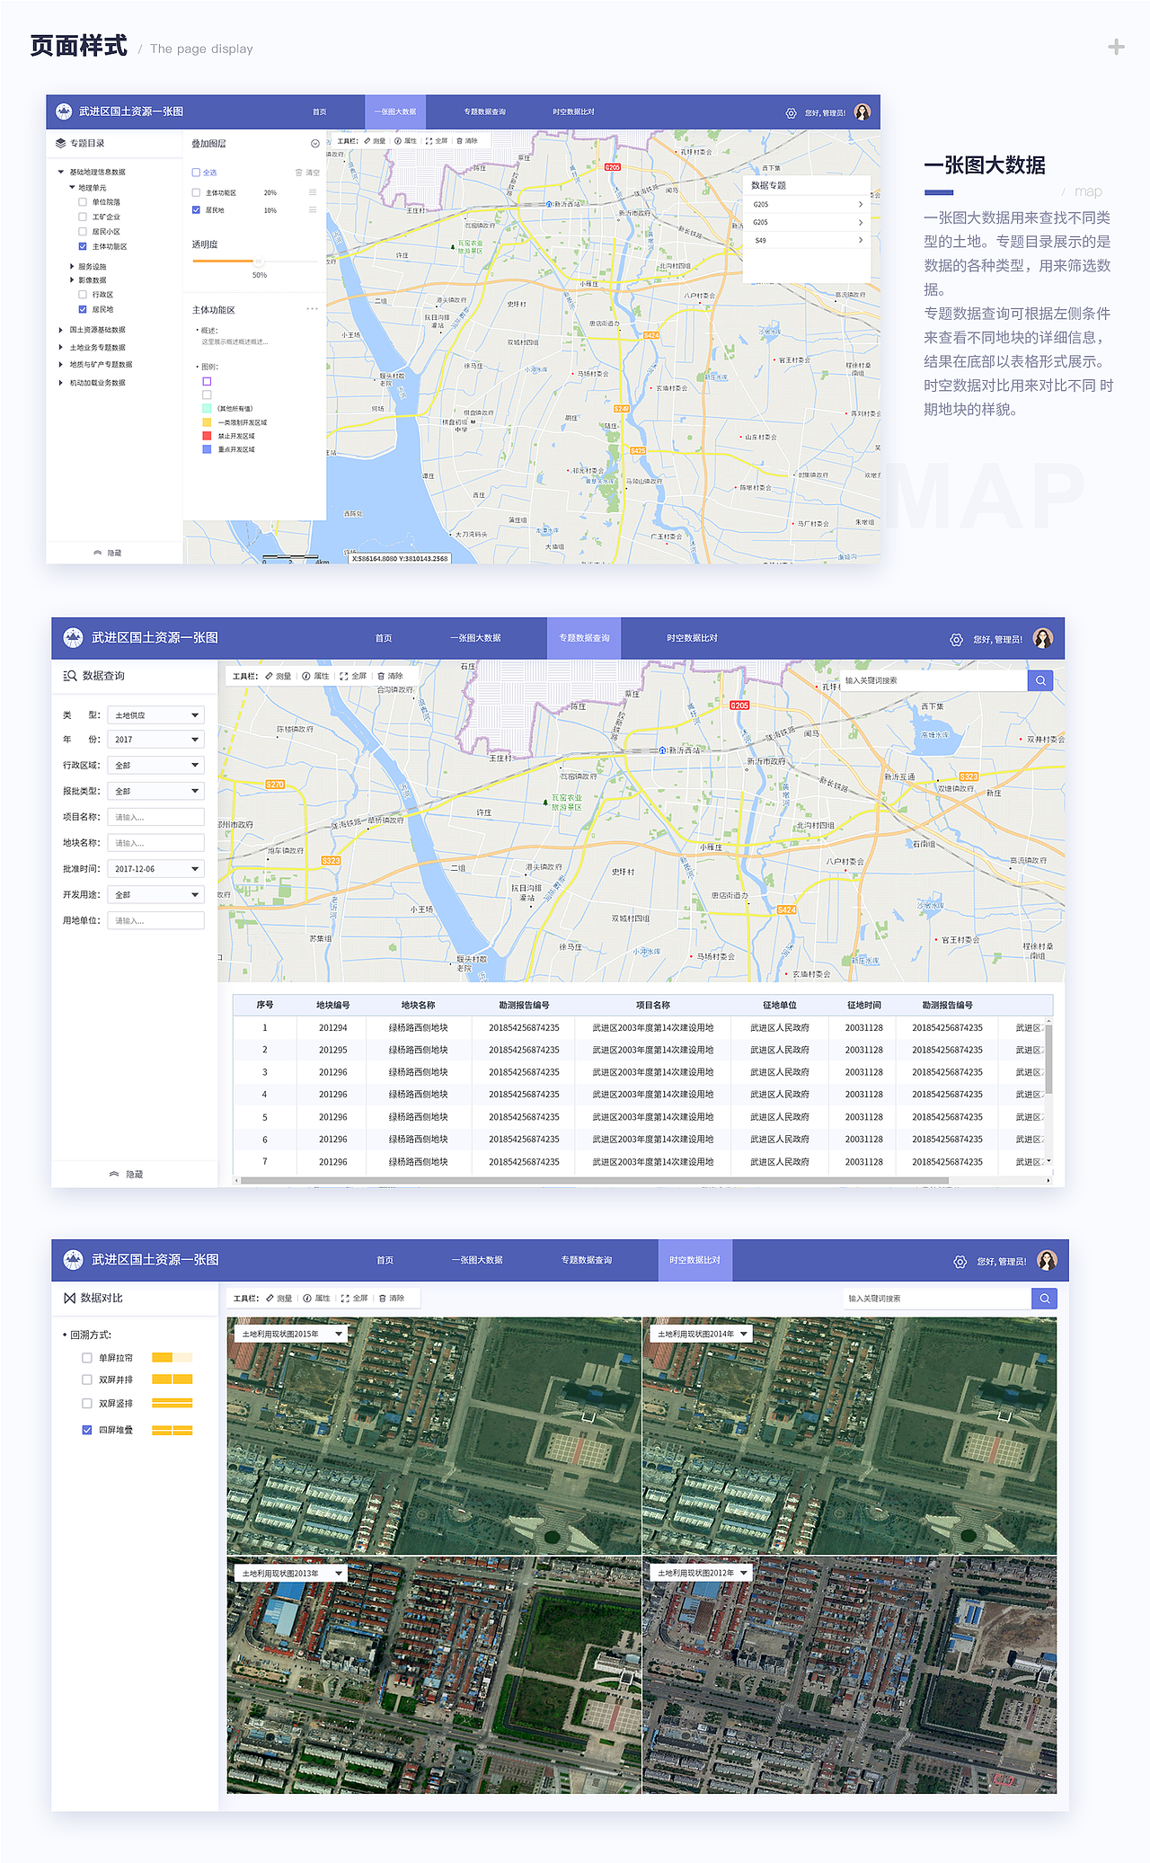The height and width of the screenshot is (1863, 1150).
Task: Click the plus icon at page top right
Action: pyautogui.click(x=1116, y=47)
